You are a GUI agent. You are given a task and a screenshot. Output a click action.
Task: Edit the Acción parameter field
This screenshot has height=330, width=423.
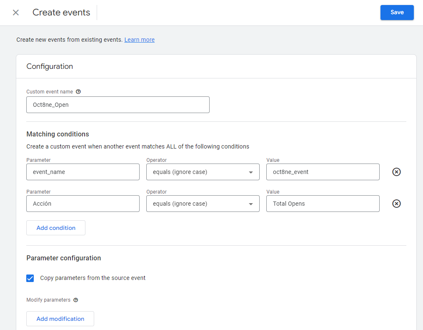(83, 204)
